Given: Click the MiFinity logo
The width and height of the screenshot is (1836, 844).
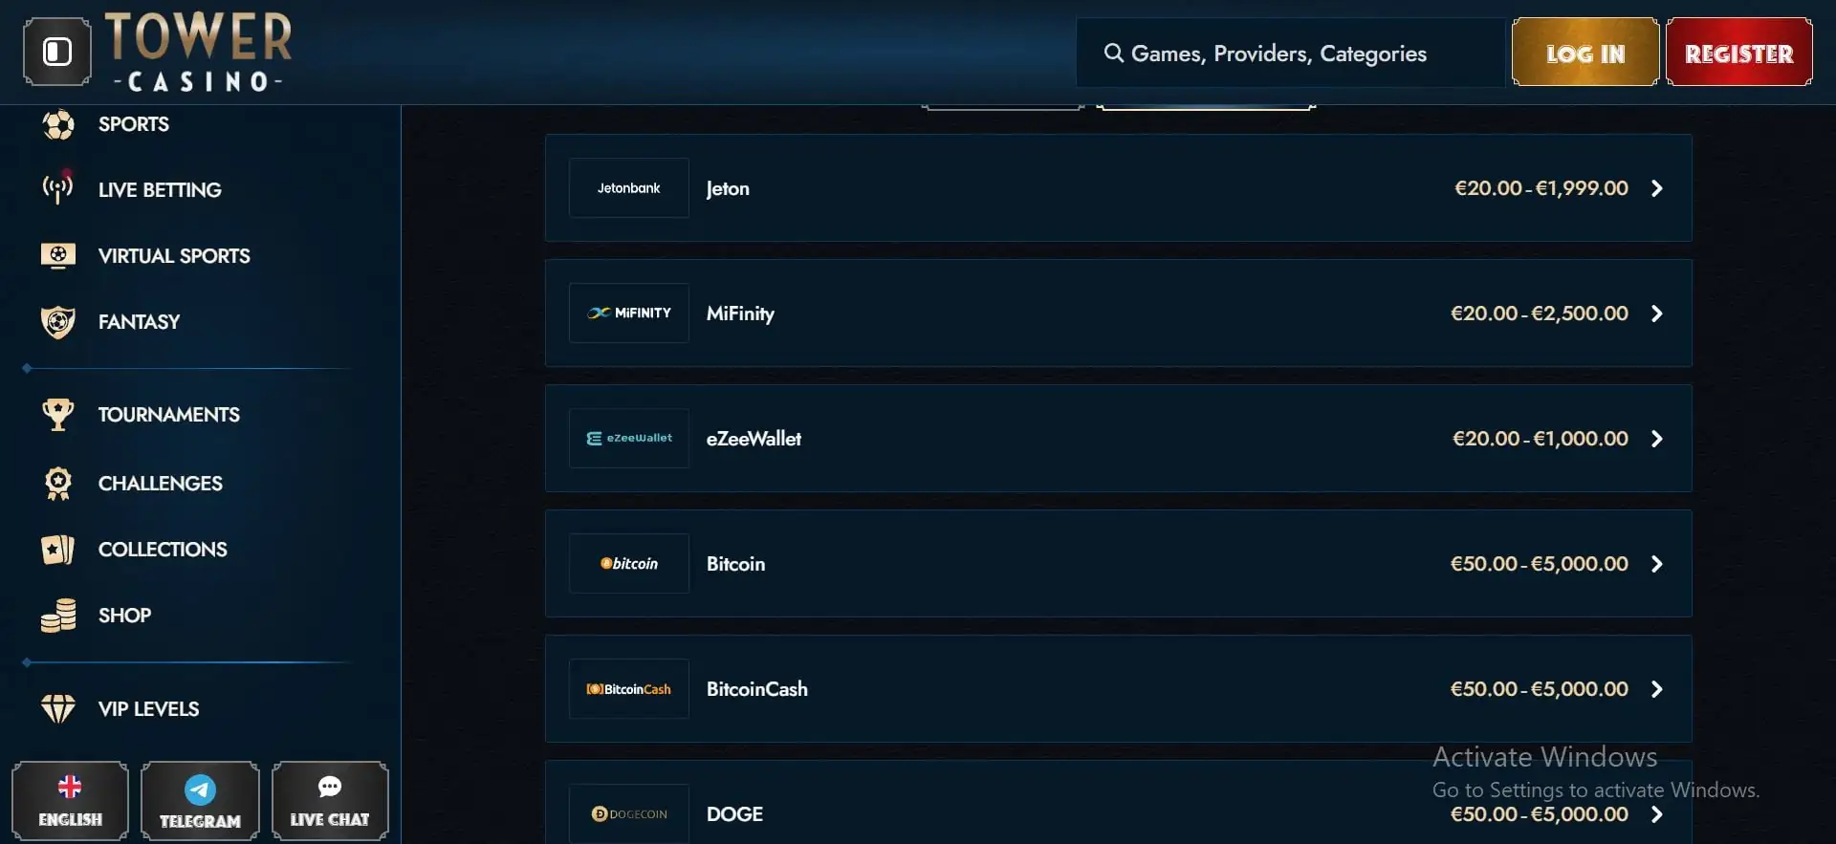Looking at the screenshot, I should point(629,314).
